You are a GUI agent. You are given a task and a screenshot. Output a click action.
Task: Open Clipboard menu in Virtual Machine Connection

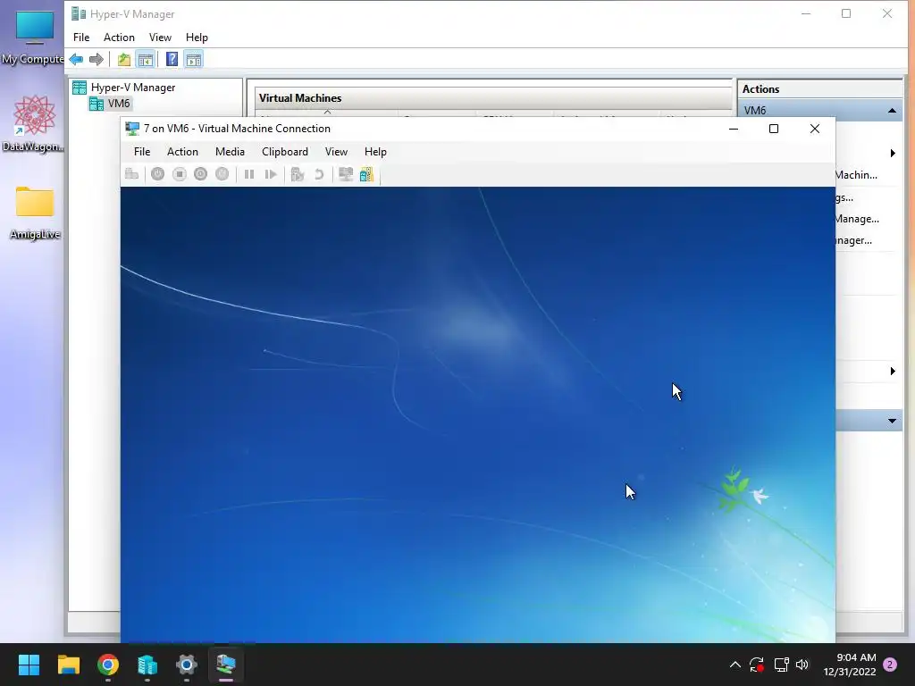[x=285, y=152]
